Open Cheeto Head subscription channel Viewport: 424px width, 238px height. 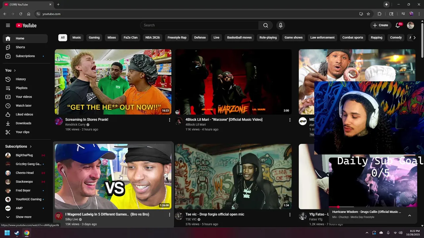click(x=25, y=173)
